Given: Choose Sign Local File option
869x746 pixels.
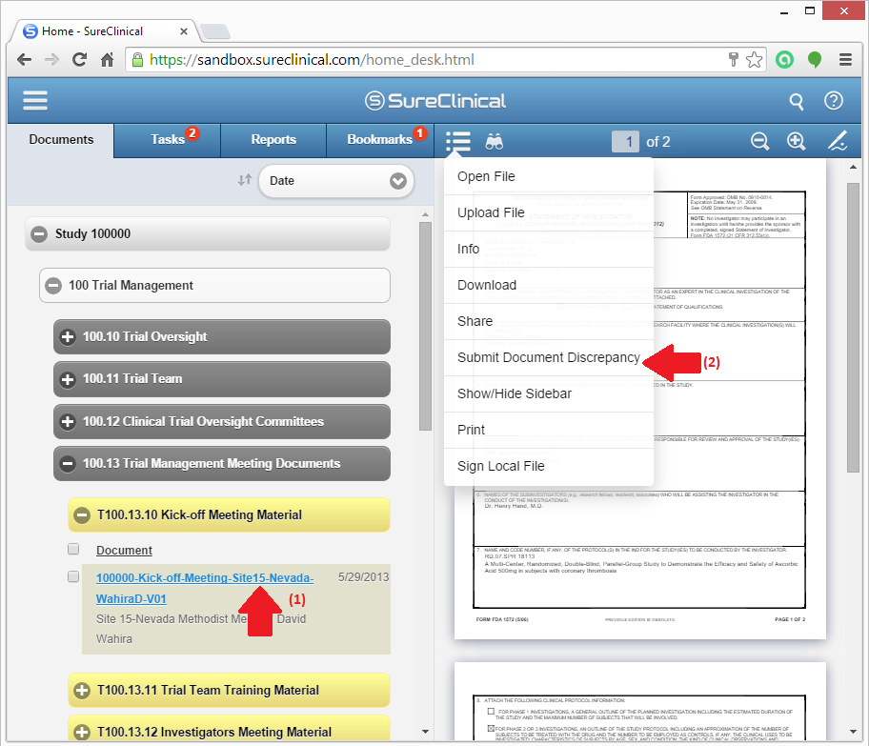Looking at the screenshot, I should pyautogui.click(x=549, y=466).
